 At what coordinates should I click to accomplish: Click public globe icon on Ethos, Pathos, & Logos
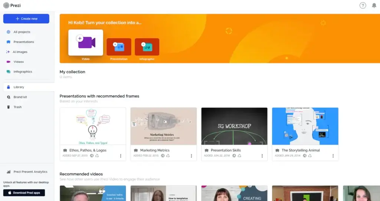coord(92,156)
